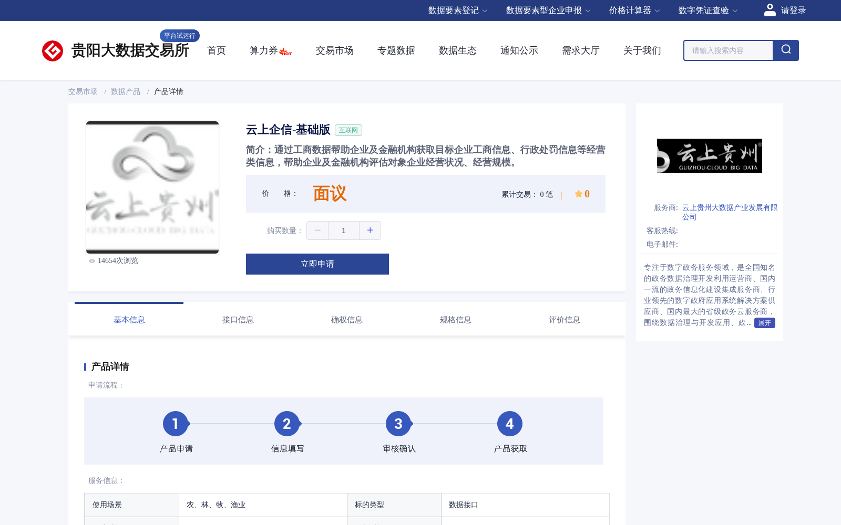Click step 1 产品申请 circle
This screenshot has height=525, width=841.
176,424
